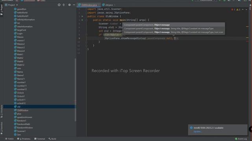The width and height of the screenshot is (252, 141).
Task: Collapse the main method fold marker
Action: tap(87, 20)
